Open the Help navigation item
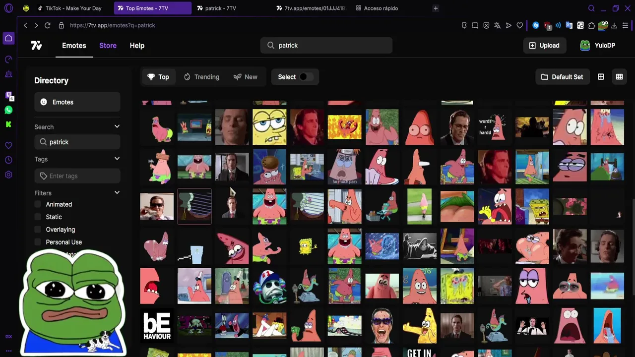The height and width of the screenshot is (357, 635). coord(137,46)
